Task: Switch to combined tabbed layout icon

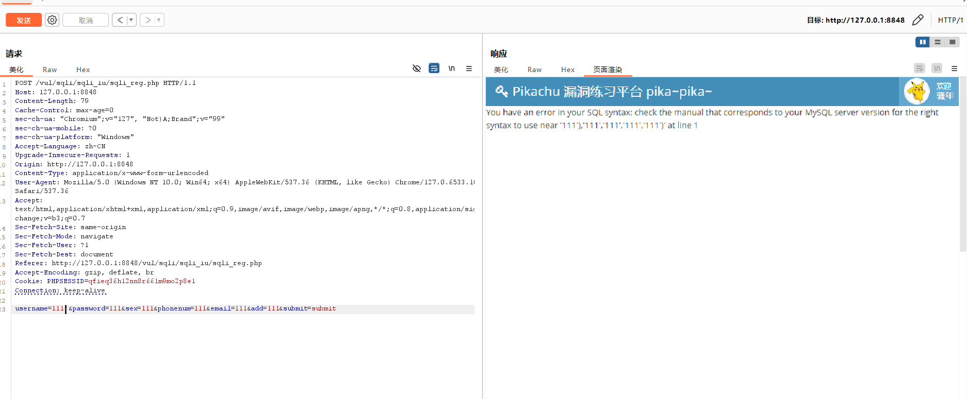Action: 952,42
